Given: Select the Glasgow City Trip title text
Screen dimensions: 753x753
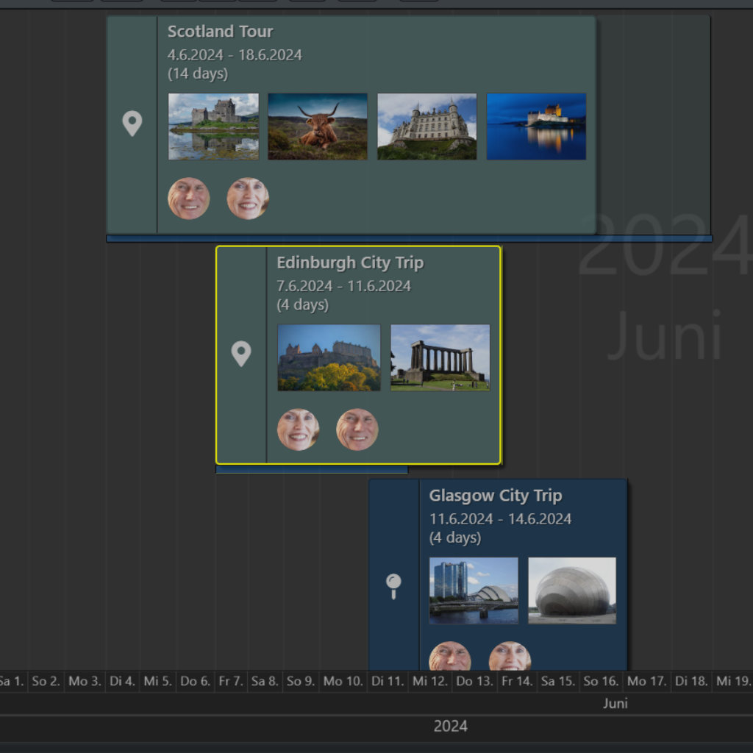Looking at the screenshot, I should [495, 496].
